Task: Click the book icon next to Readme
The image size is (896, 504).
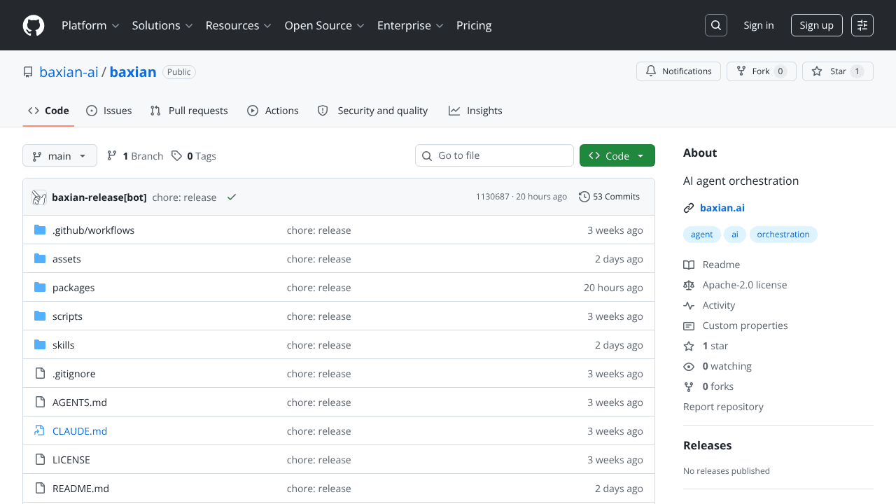Action: point(689,265)
